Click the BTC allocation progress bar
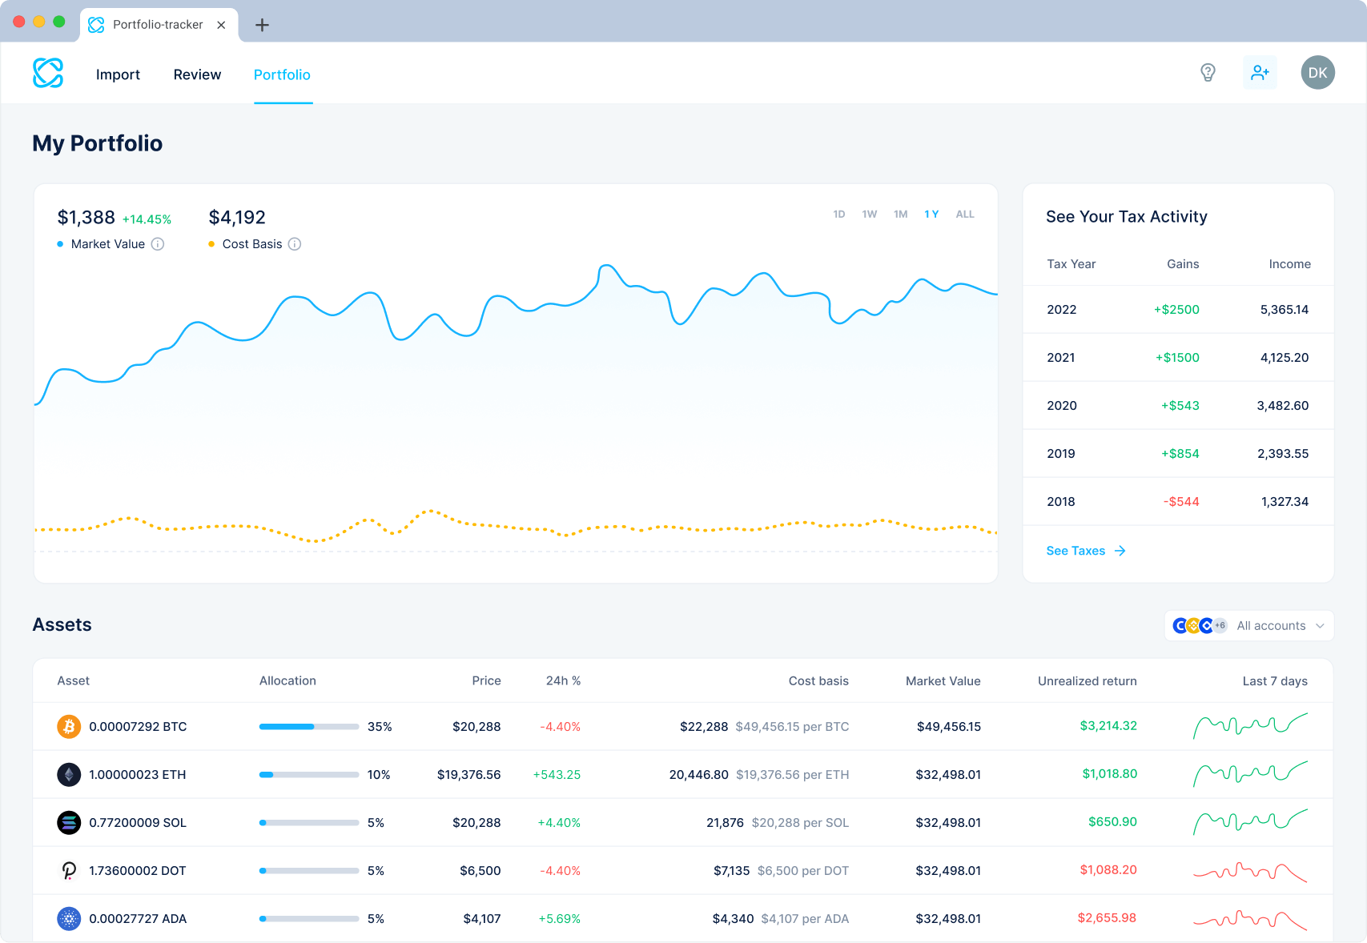The width and height of the screenshot is (1367, 943). pyautogui.click(x=308, y=726)
